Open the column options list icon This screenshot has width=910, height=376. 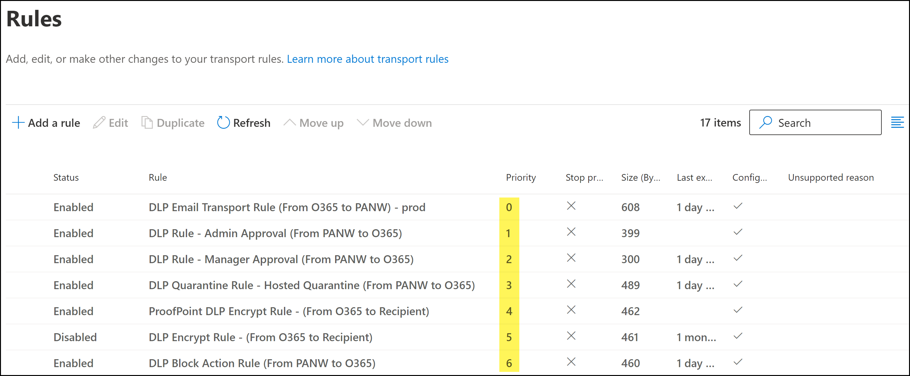point(897,122)
